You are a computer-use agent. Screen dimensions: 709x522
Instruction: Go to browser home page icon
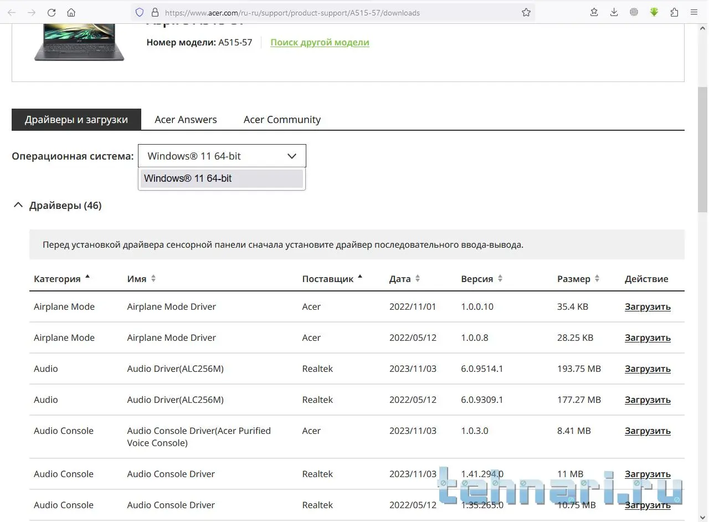pos(71,12)
